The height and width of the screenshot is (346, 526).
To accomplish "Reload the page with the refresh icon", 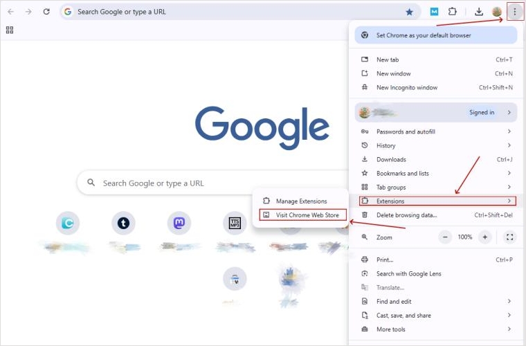I will [46, 12].
